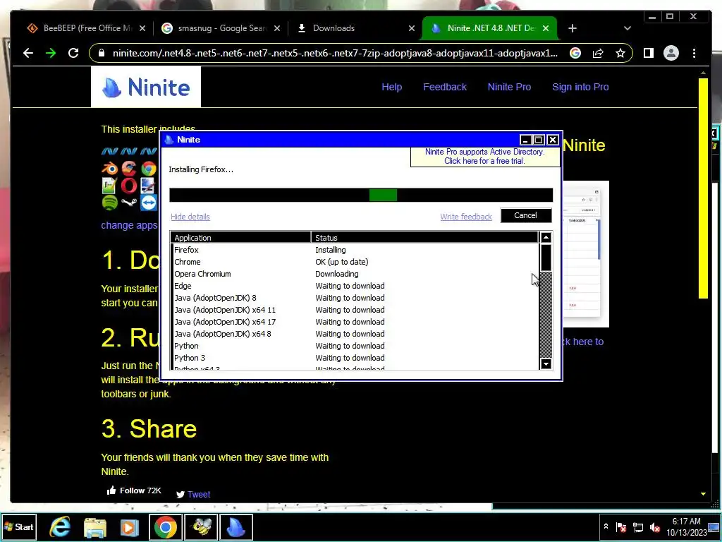Open Chrome three-dot menu
The height and width of the screenshot is (542, 722).
(694, 53)
